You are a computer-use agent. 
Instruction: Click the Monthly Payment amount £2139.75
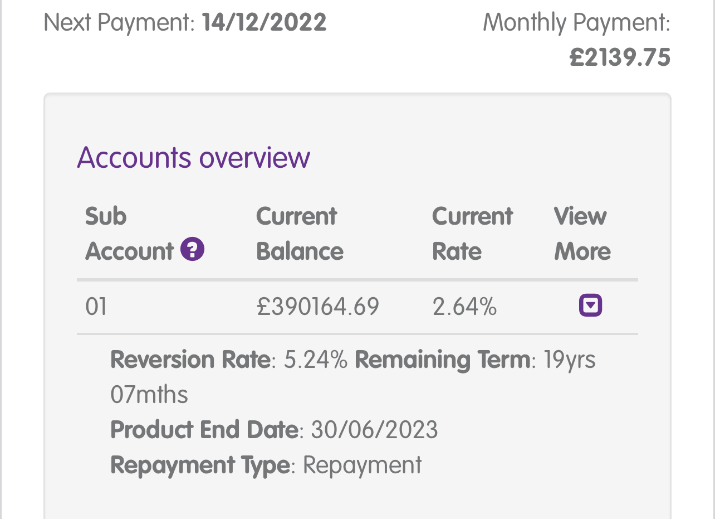click(x=620, y=57)
